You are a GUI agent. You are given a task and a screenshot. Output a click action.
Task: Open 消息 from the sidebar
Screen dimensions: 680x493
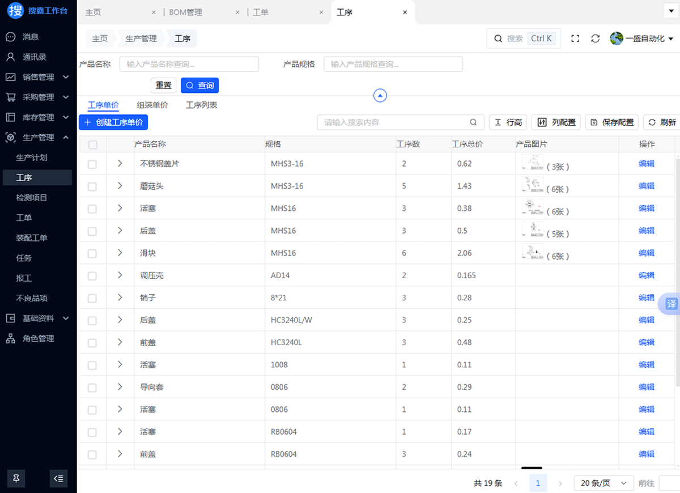31,37
